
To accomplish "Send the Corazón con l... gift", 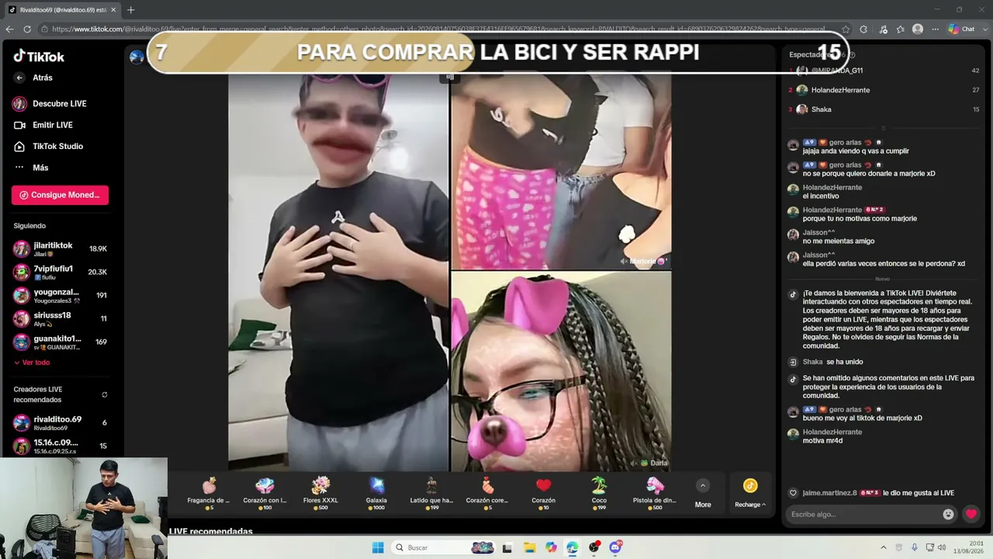I will (x=265, y=493).
